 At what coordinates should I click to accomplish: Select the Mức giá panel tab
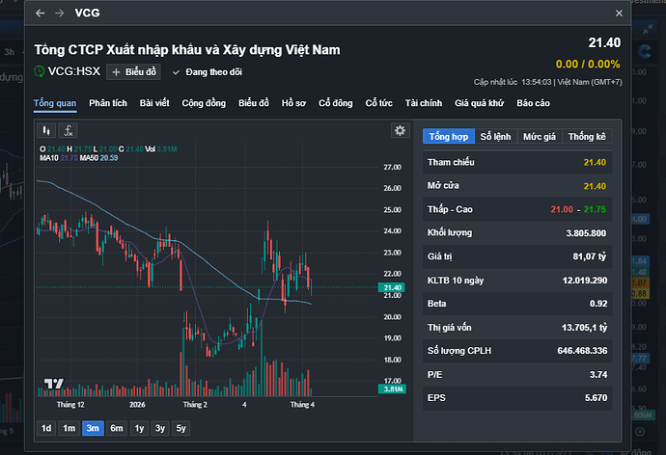(540, 137)
